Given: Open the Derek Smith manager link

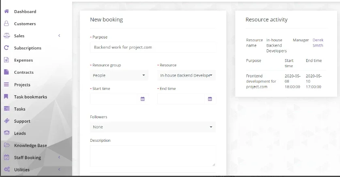Looking at the screenshot, I should point(318,43).
